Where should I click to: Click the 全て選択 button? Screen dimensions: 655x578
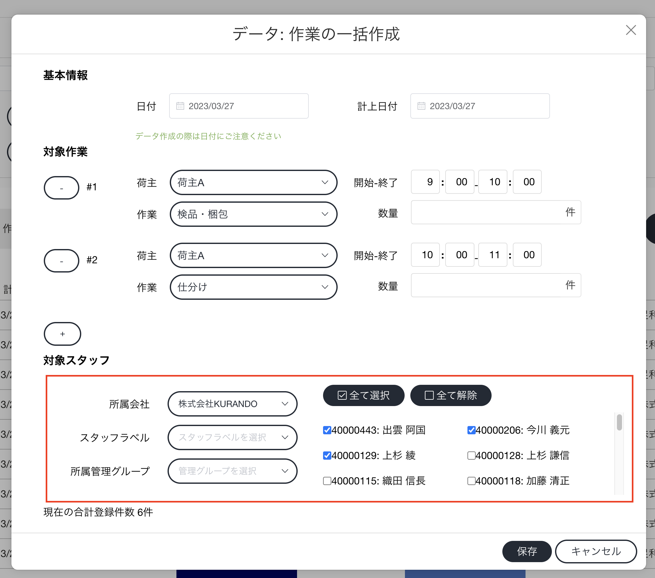click(x=364, y=395)
